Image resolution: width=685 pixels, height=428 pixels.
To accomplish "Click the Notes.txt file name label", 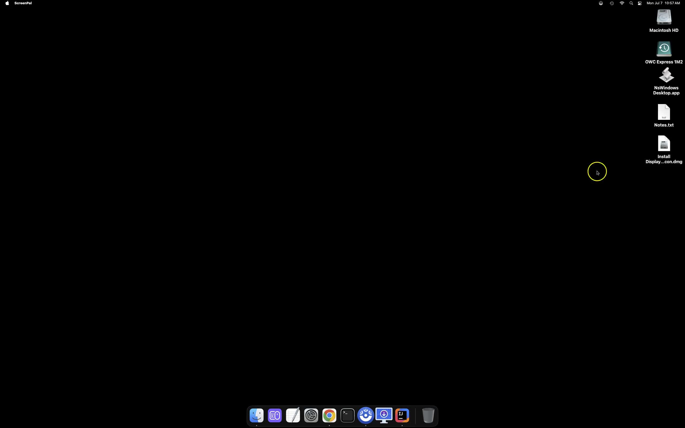I will 664,125.
